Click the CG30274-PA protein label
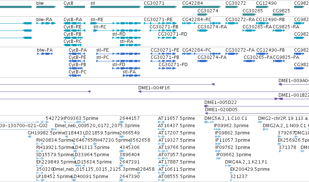 click(212, 57)
